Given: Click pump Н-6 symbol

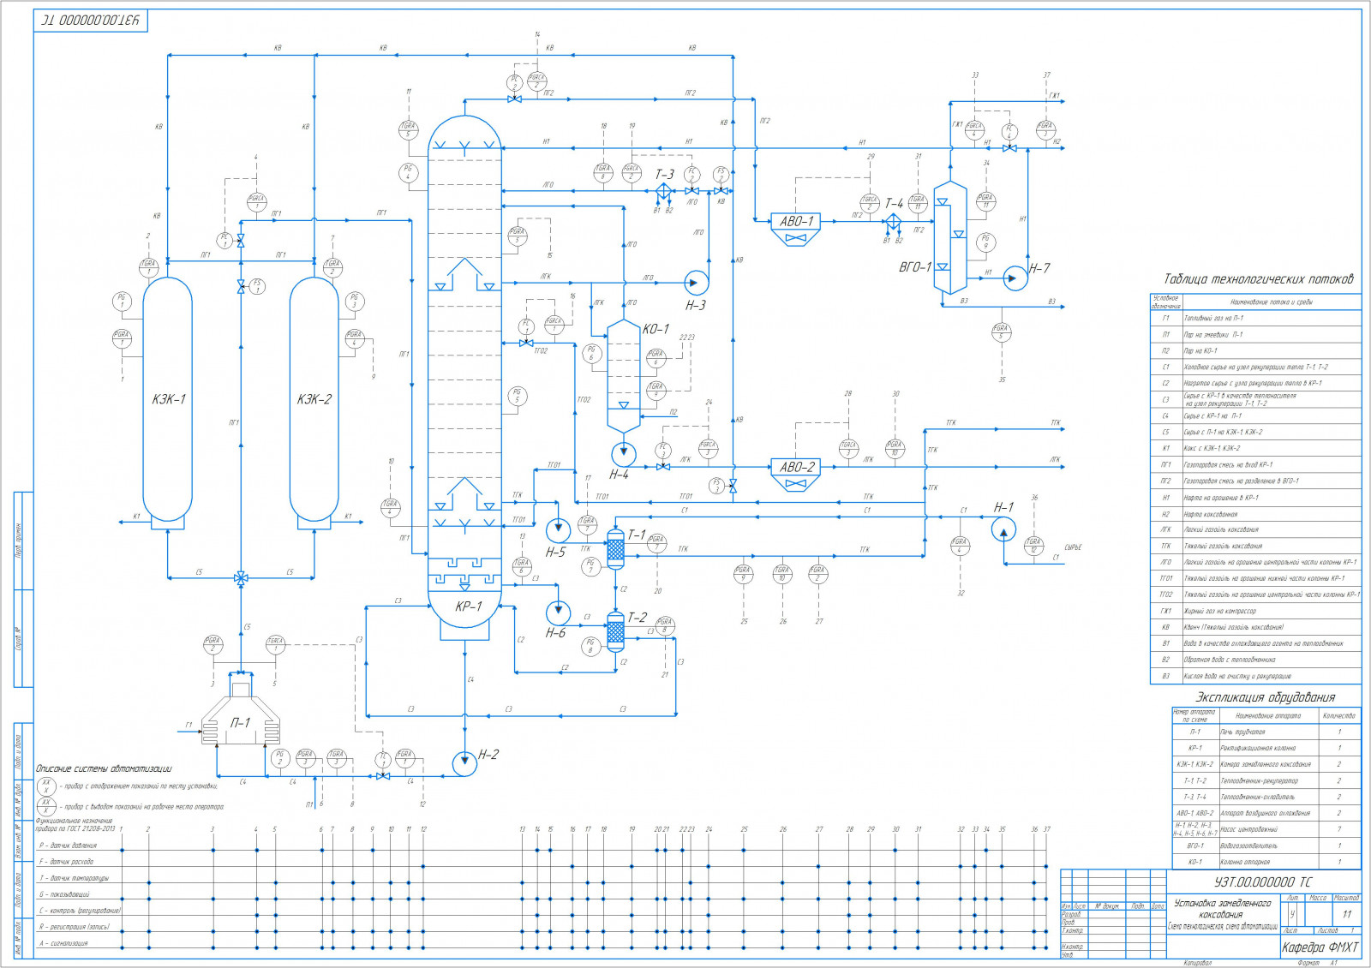Looking at the screenshot, I should 558,612.
